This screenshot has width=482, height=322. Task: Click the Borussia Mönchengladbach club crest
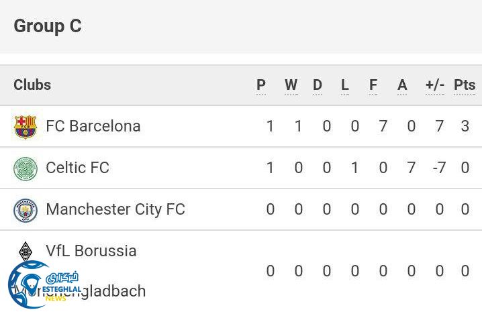[x=26, y=251]
